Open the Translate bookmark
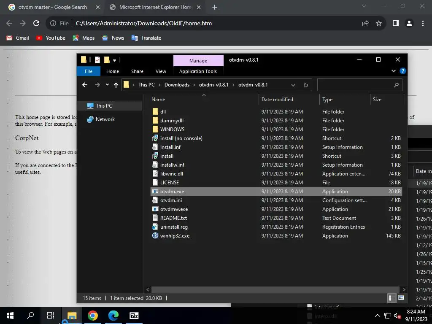 click(146, 38)
